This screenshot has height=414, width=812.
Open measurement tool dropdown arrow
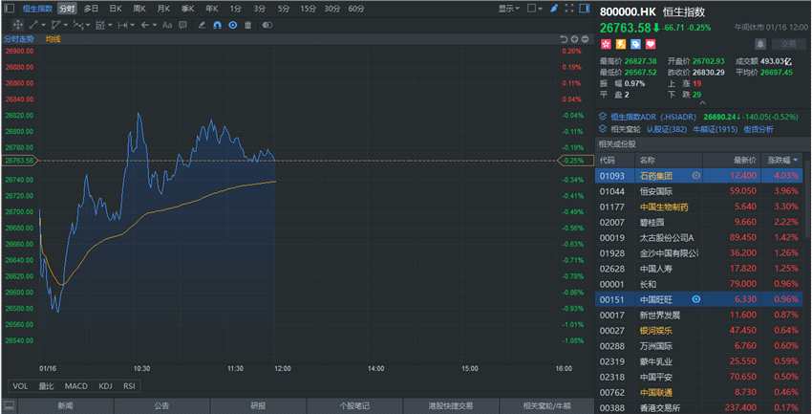tap(132, 26)
